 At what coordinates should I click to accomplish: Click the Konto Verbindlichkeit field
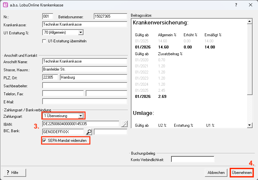click(192, 159)
